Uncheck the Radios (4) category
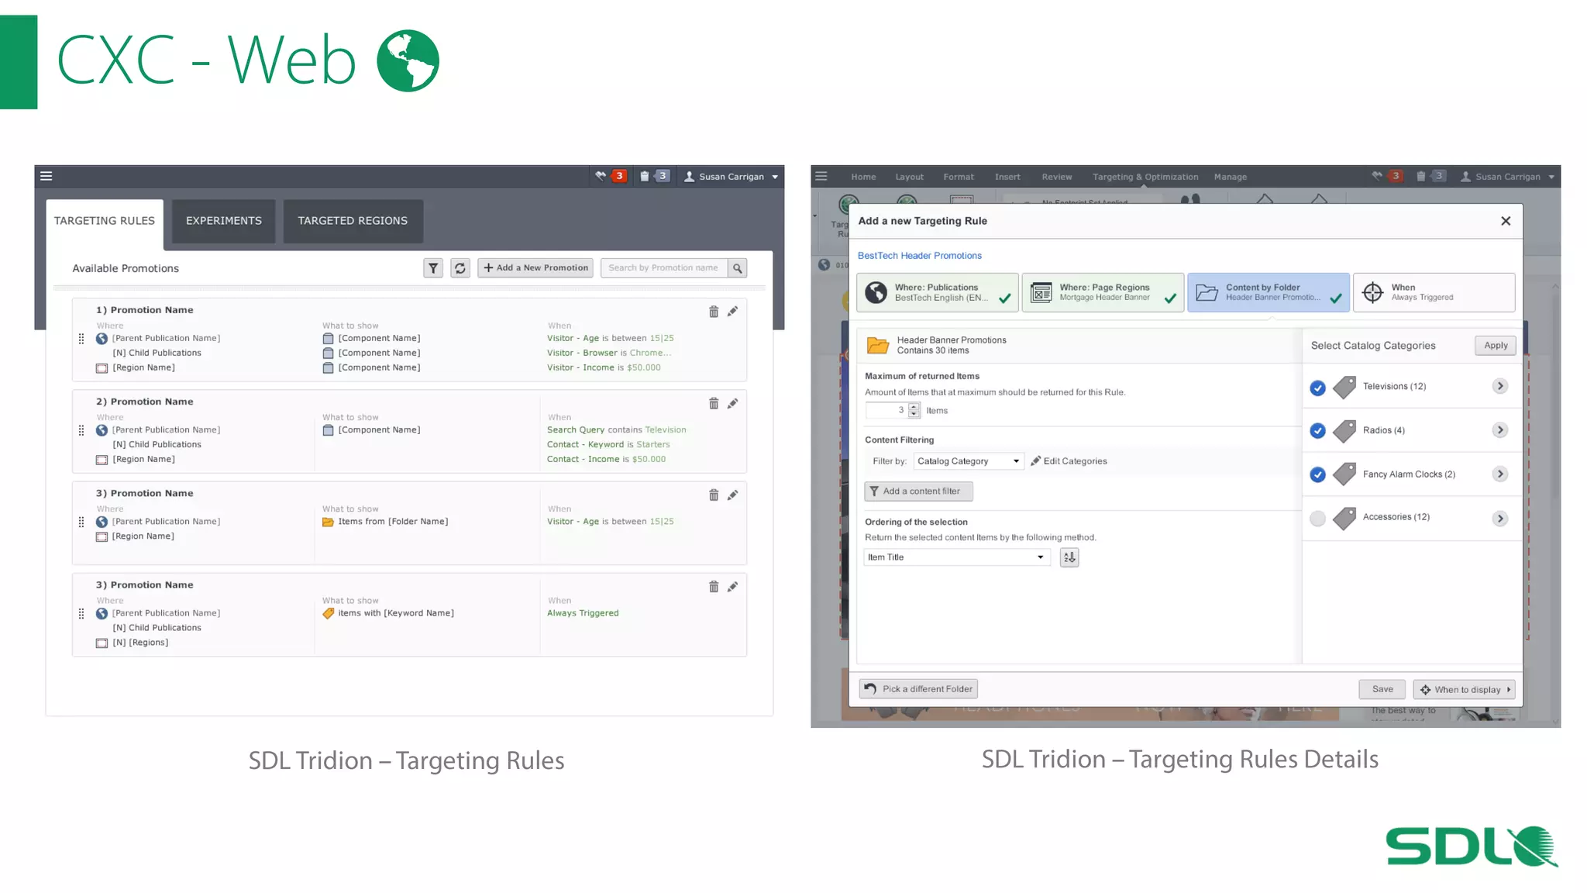 click(1317, 431)
